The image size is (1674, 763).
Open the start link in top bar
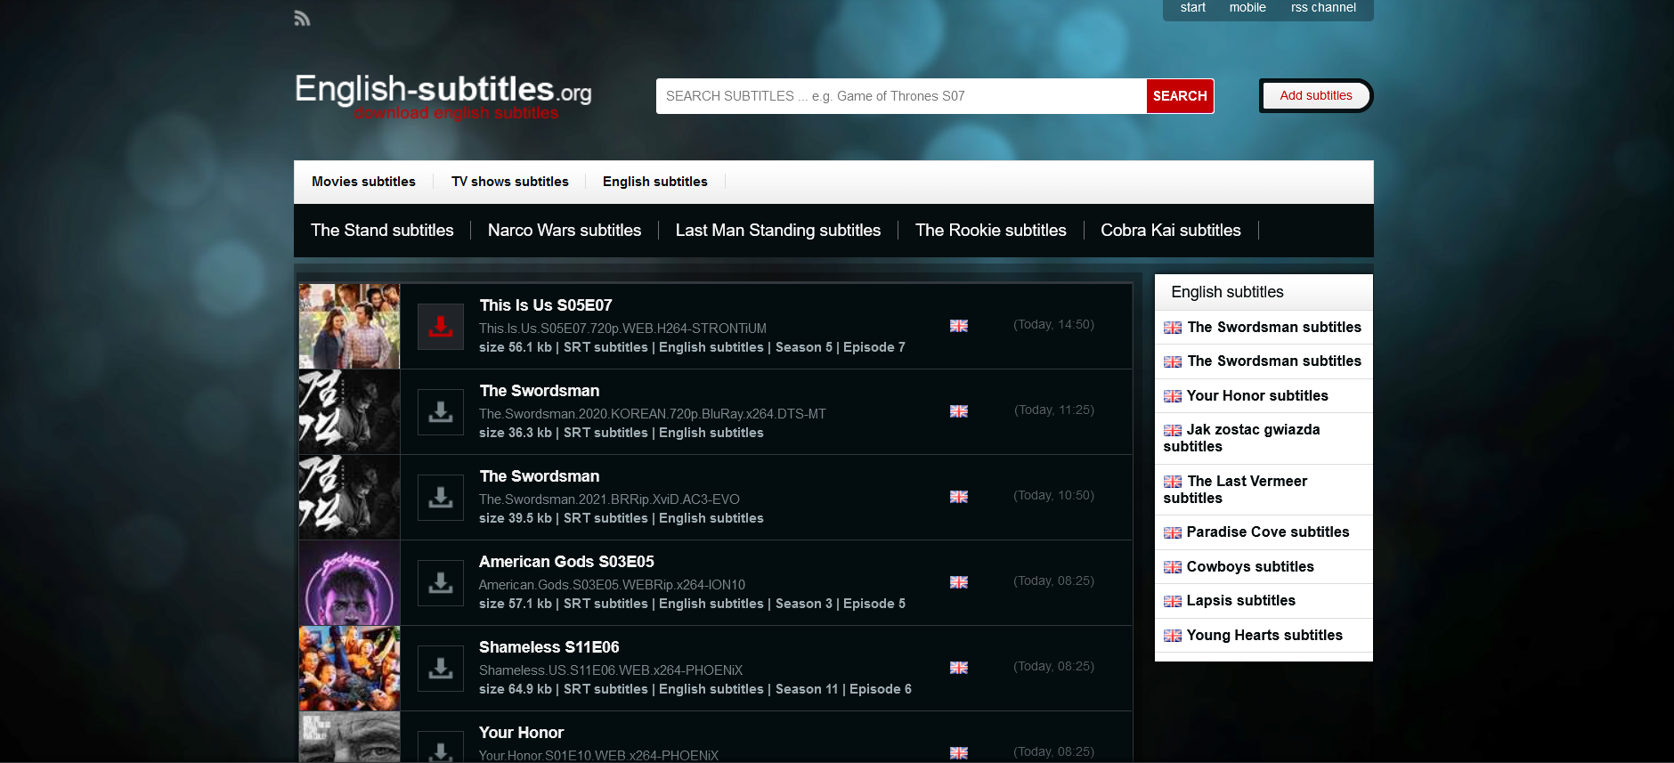coord(1193,8)
